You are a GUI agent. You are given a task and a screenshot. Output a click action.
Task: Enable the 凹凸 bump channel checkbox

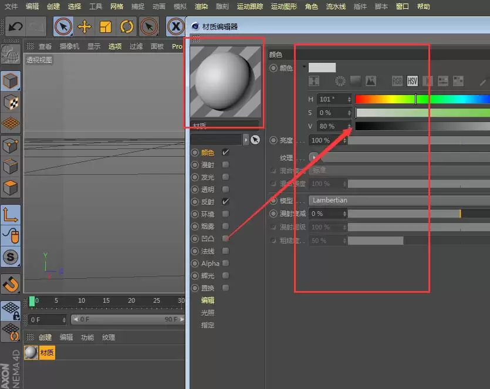tap(226, 238)
